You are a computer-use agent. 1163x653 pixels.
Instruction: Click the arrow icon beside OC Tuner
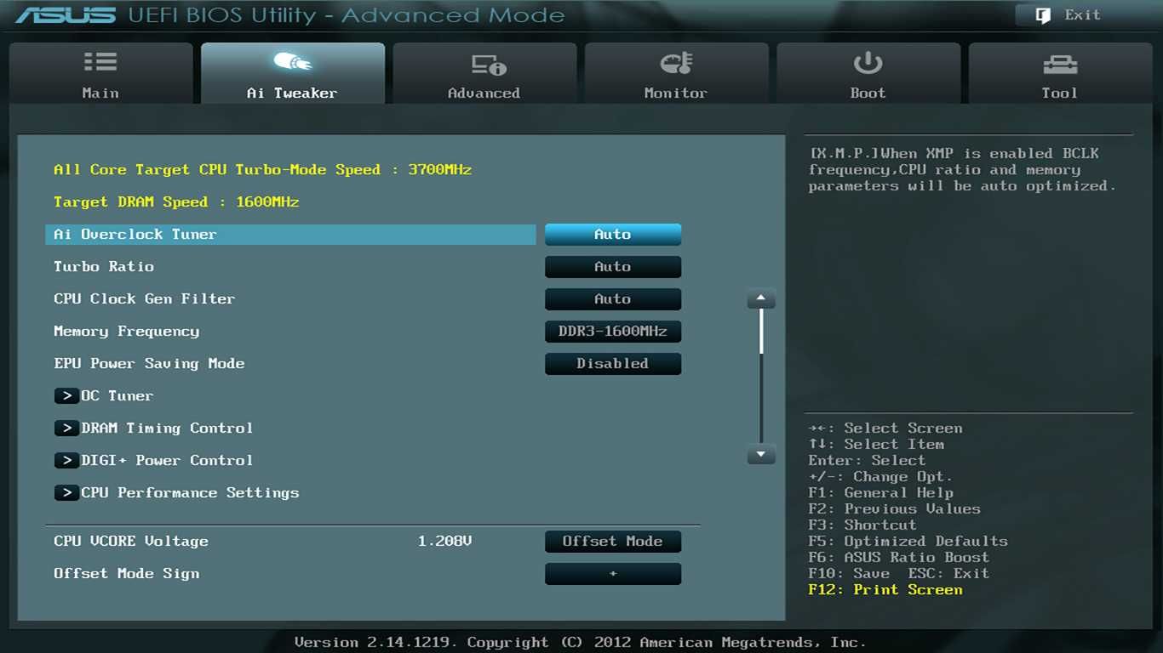(66, 395)
